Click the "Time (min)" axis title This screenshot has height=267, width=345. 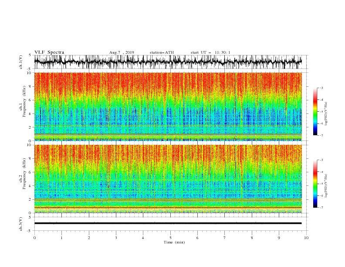(x=174, y=242)
